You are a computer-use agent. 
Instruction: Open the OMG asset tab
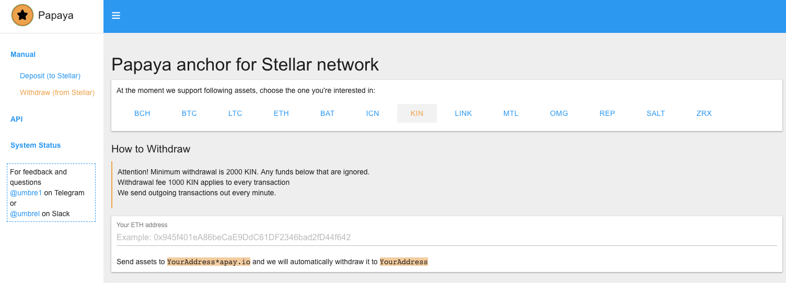(x=559, y=113)
